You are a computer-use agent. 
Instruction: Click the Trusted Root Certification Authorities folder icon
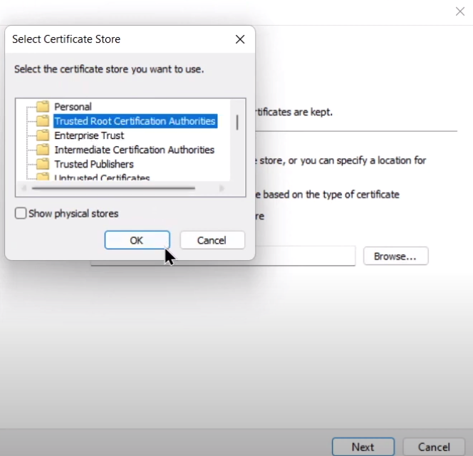point(43,120)
